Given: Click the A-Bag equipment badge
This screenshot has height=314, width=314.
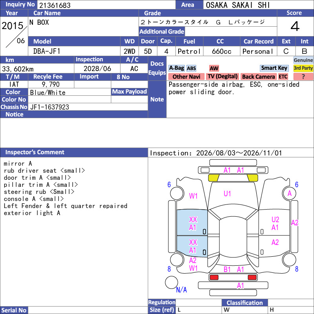Looking at the screenshot, I should [176, 68].
